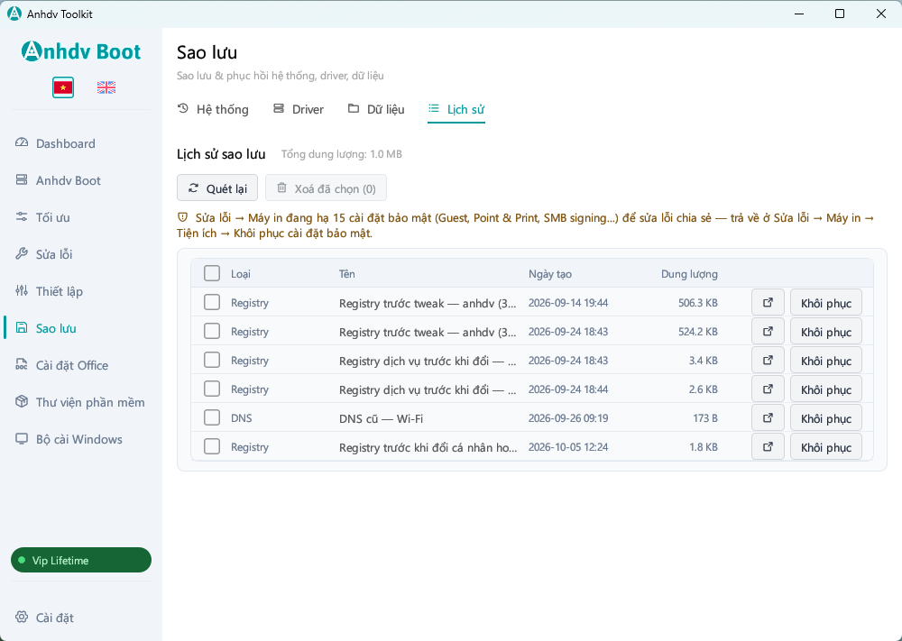
Task: Click the 'DNS cũ — Wi-Fi' name
Action: tap(381, 418)
